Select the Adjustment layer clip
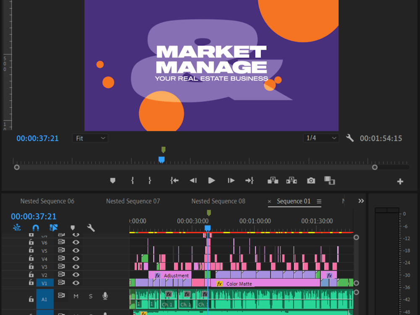The width and height of the screenshot is (420, 315). [x=170, y=275]
